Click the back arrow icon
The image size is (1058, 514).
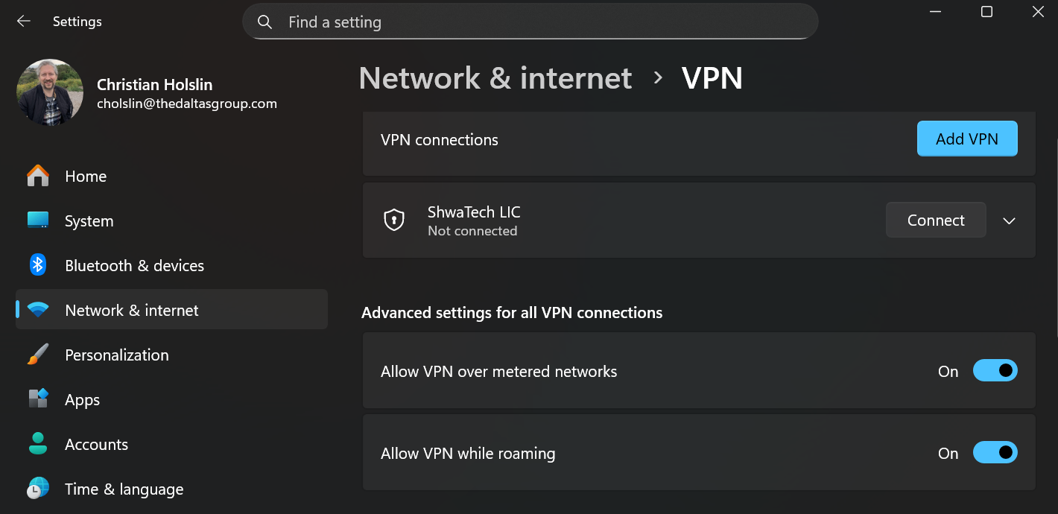coord(24,22)
